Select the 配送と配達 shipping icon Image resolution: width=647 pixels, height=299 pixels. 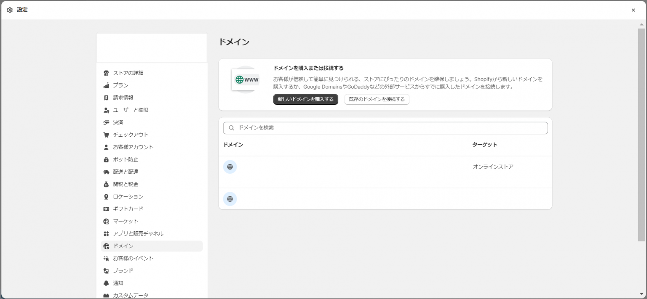click(106, 172)
